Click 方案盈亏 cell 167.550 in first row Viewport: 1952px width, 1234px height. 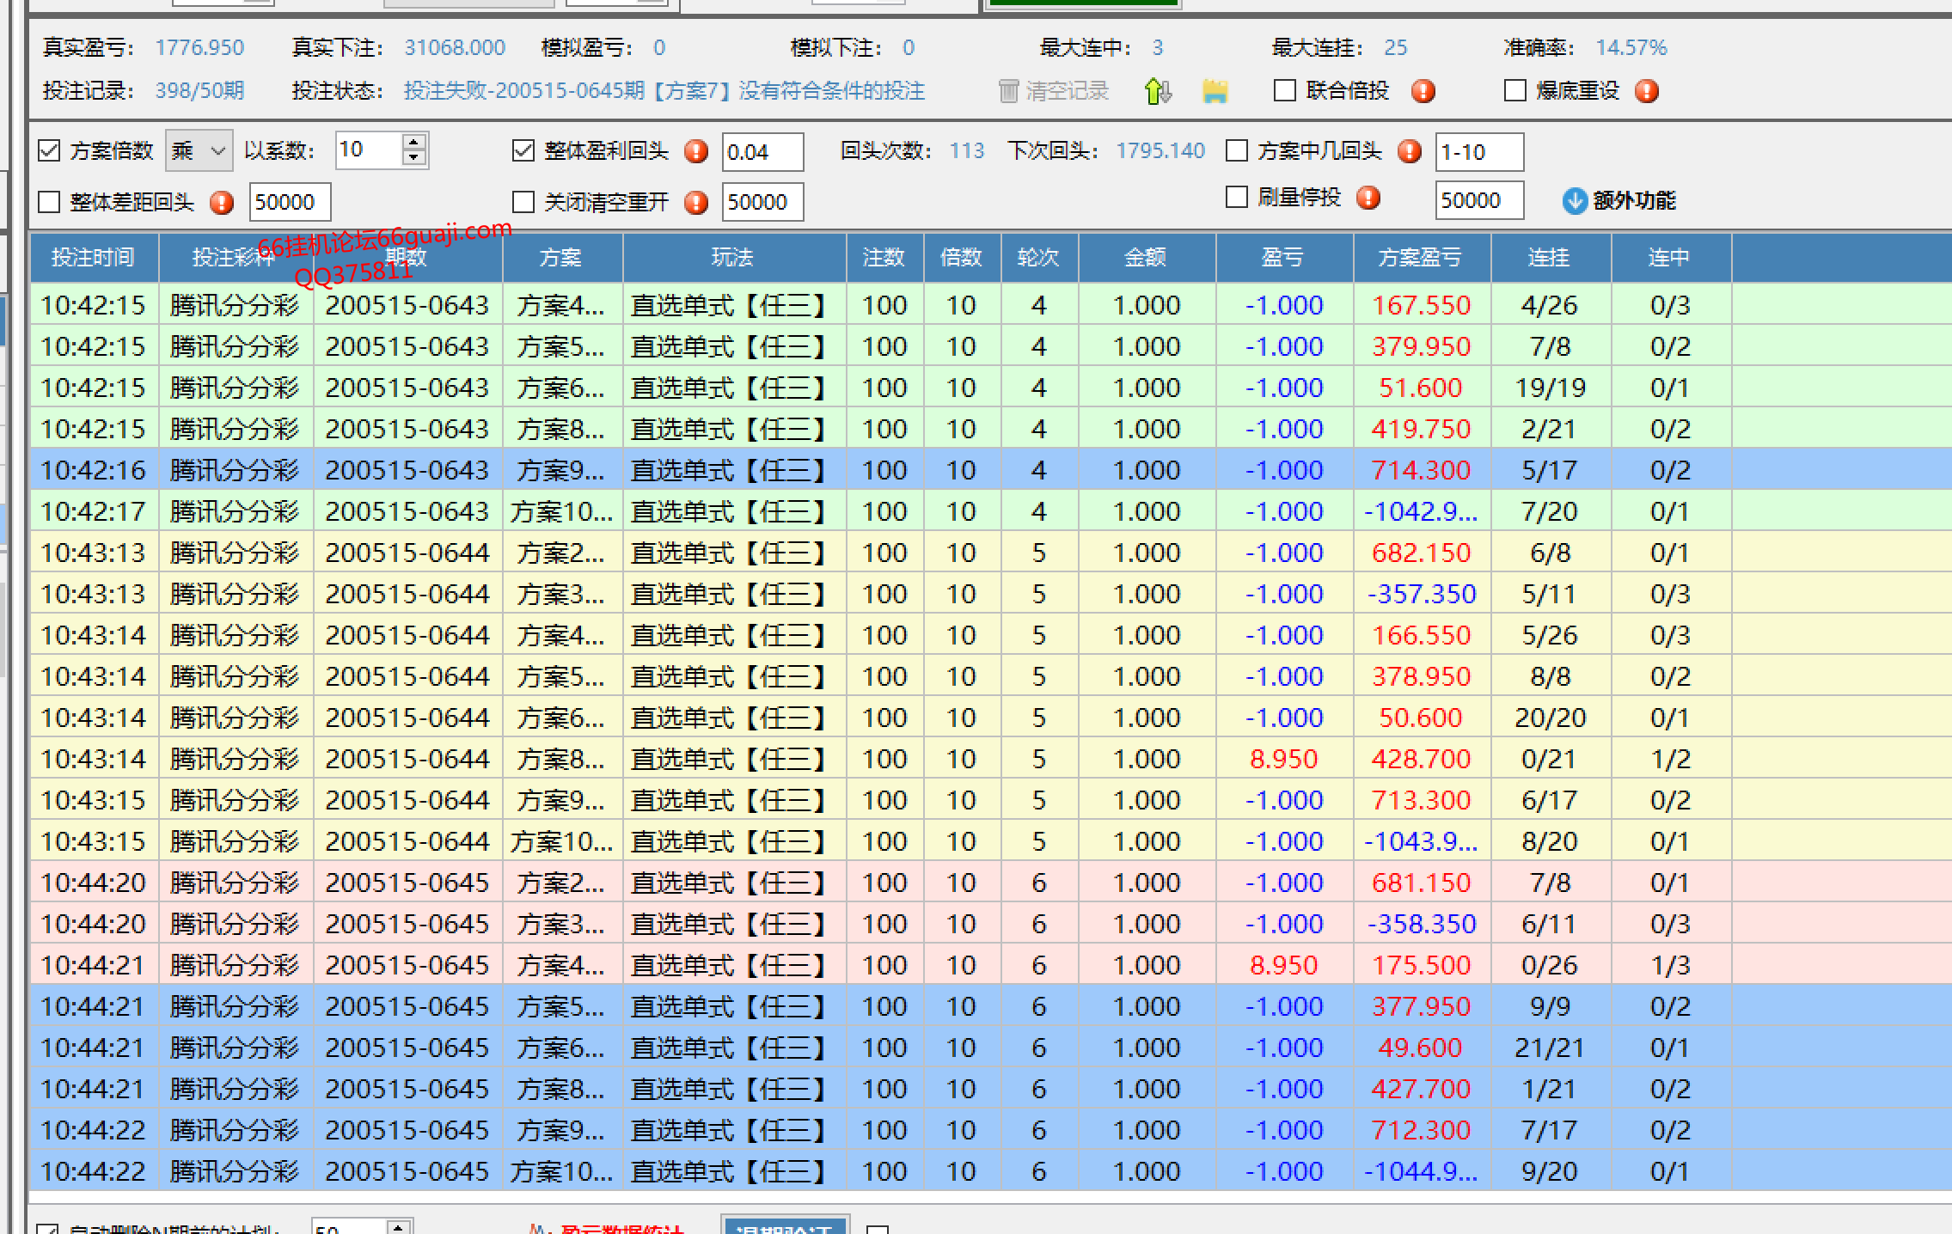coord(1422,305)
